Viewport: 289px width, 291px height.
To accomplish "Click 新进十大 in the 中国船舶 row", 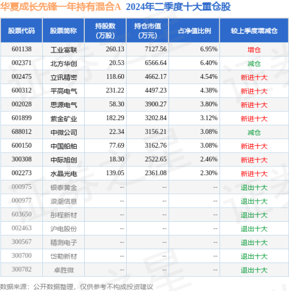I will pos(254,146).
